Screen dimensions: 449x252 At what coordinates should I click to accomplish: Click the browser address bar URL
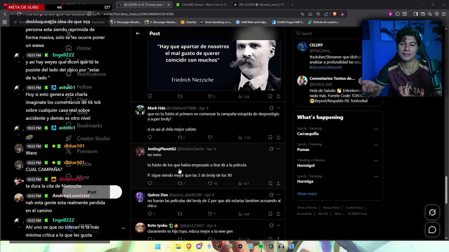tap(139, 14)
